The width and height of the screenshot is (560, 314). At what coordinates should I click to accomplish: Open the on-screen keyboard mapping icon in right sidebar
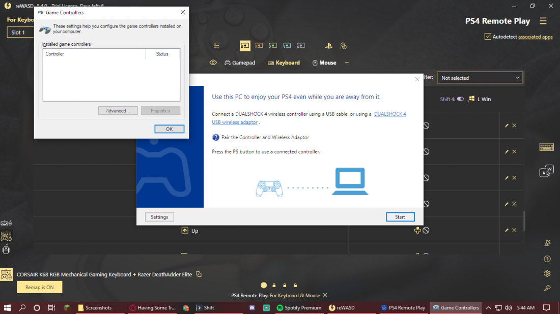[546, 147]
